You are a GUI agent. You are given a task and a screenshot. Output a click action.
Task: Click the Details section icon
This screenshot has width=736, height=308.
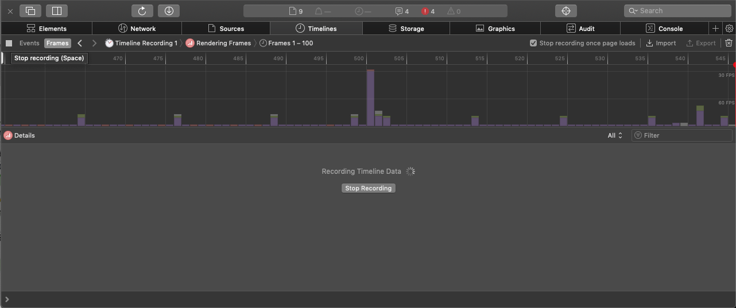(x=8, y=135)
